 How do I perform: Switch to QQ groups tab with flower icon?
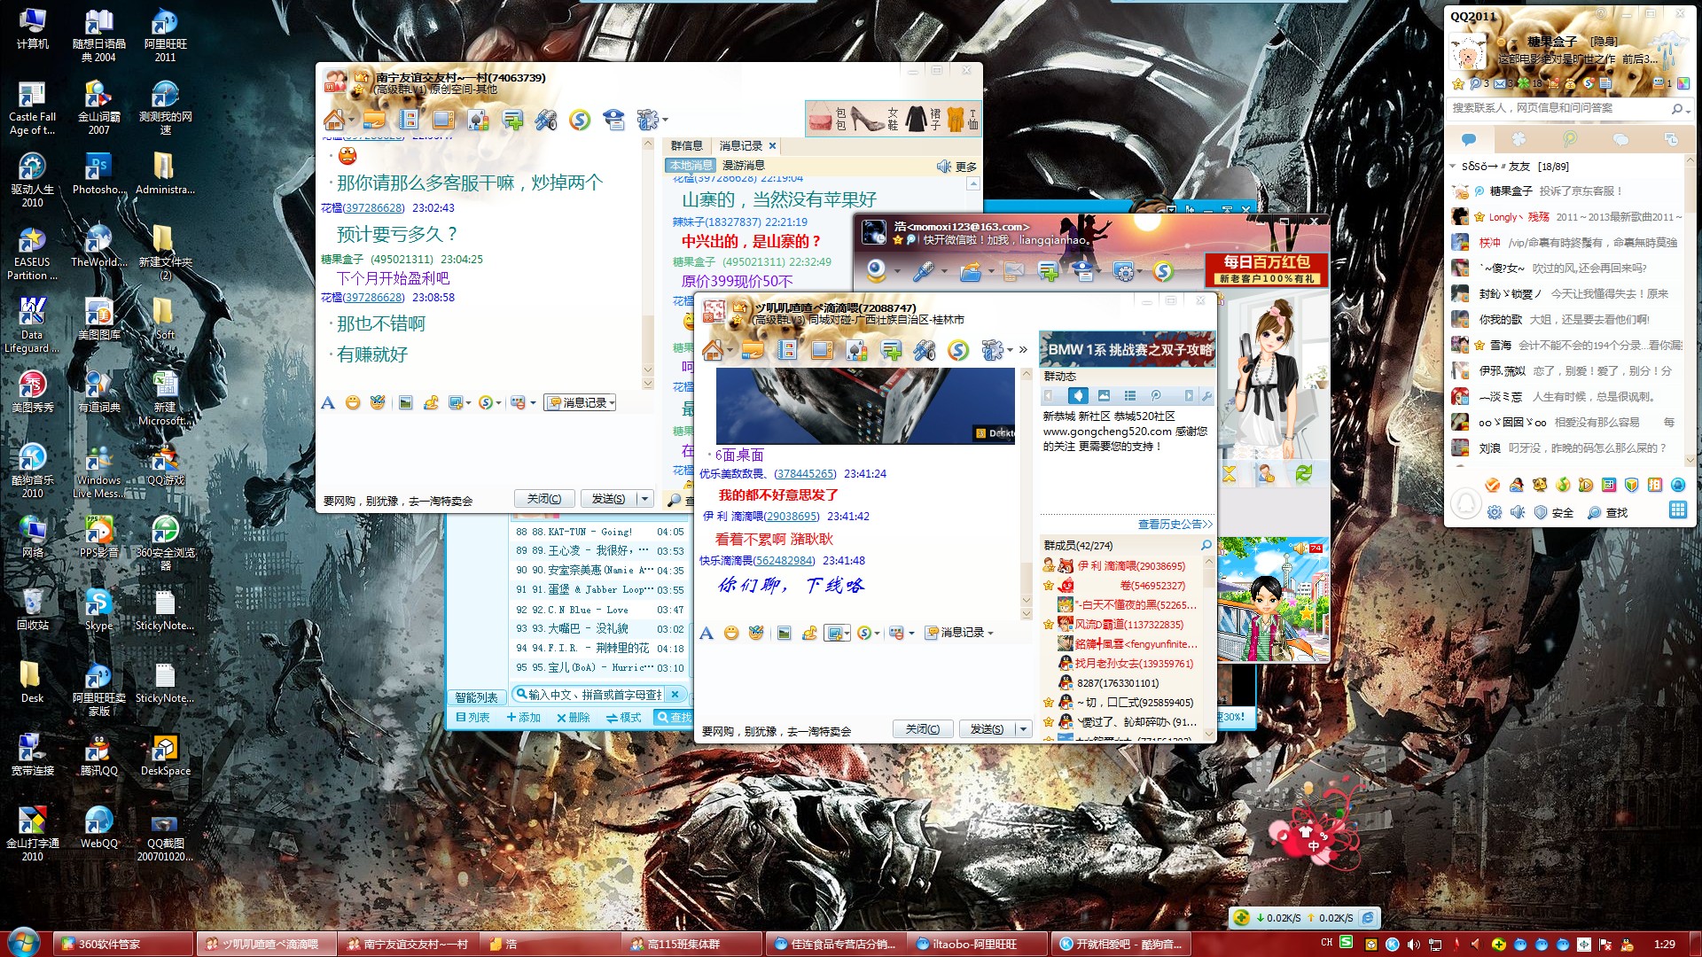pyautogui.click(x=1519, y=140)
